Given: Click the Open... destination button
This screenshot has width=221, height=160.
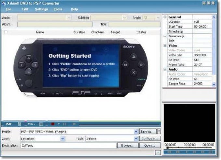Looking at the screenshot, I should pos(150,145).
